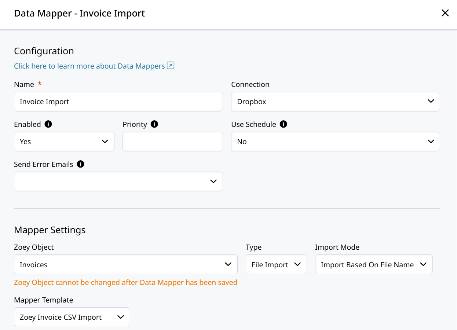
Task: Open the Mapper Template dropdown
Action: (x=72, y=317)
